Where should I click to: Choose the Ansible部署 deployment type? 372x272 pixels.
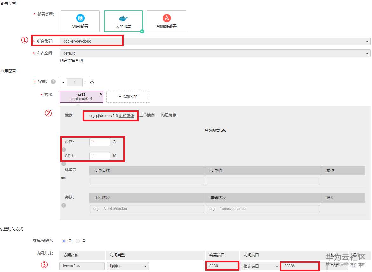tap(166, 21)
